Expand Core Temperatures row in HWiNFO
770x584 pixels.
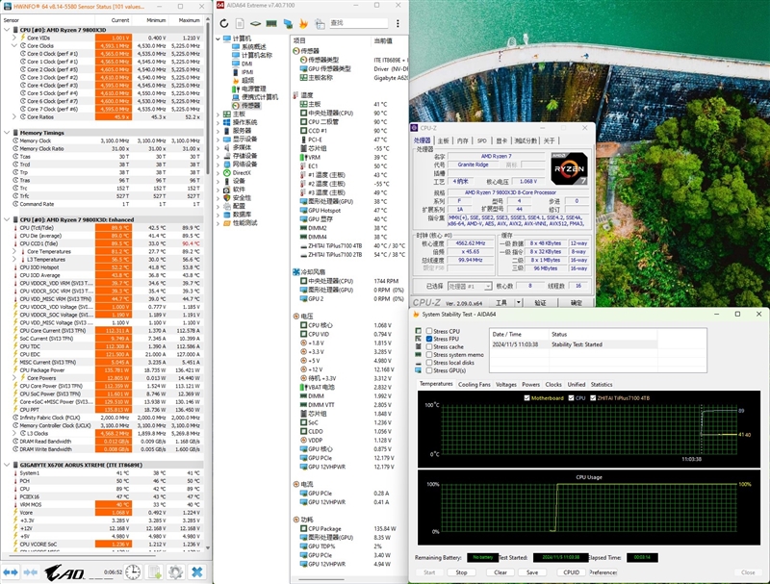(14, 251)
